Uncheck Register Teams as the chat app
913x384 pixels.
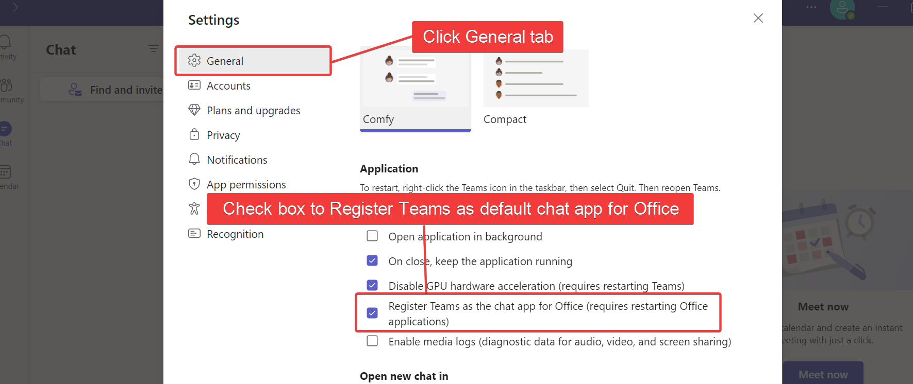(372, 313)
